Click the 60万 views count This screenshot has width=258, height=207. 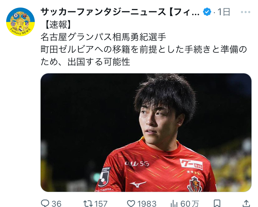pyautogui.click(x=190, y=204)
